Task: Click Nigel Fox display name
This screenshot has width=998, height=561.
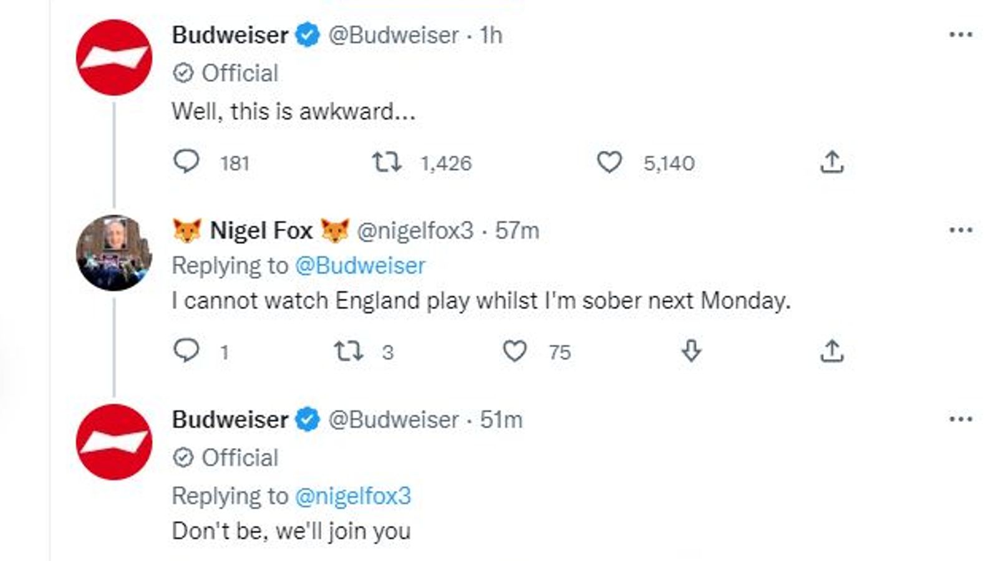Action: 261,231
